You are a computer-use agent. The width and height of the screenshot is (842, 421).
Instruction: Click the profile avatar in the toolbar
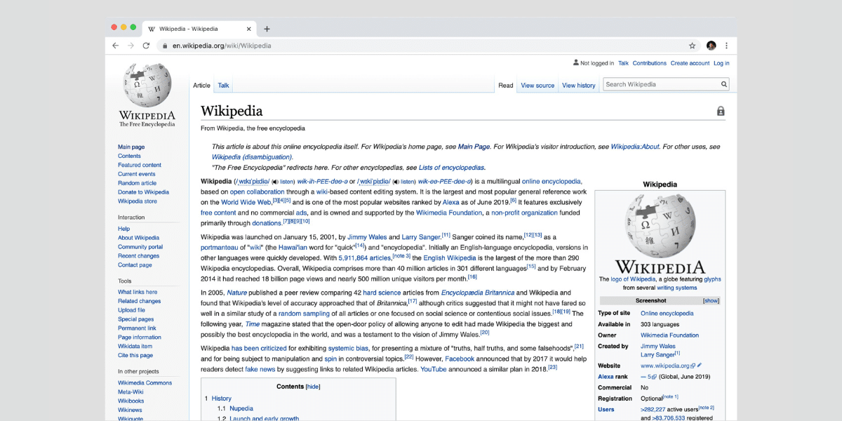pyautogui.click(x=711, y=46)
